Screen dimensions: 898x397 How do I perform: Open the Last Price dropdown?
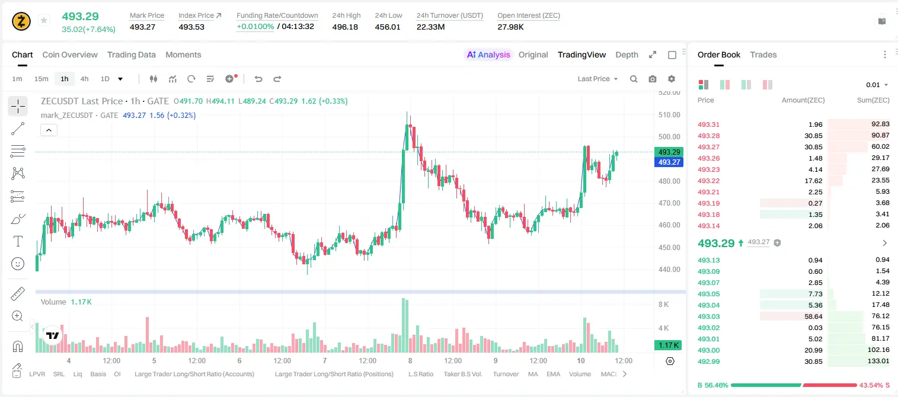tap(597, 79)
